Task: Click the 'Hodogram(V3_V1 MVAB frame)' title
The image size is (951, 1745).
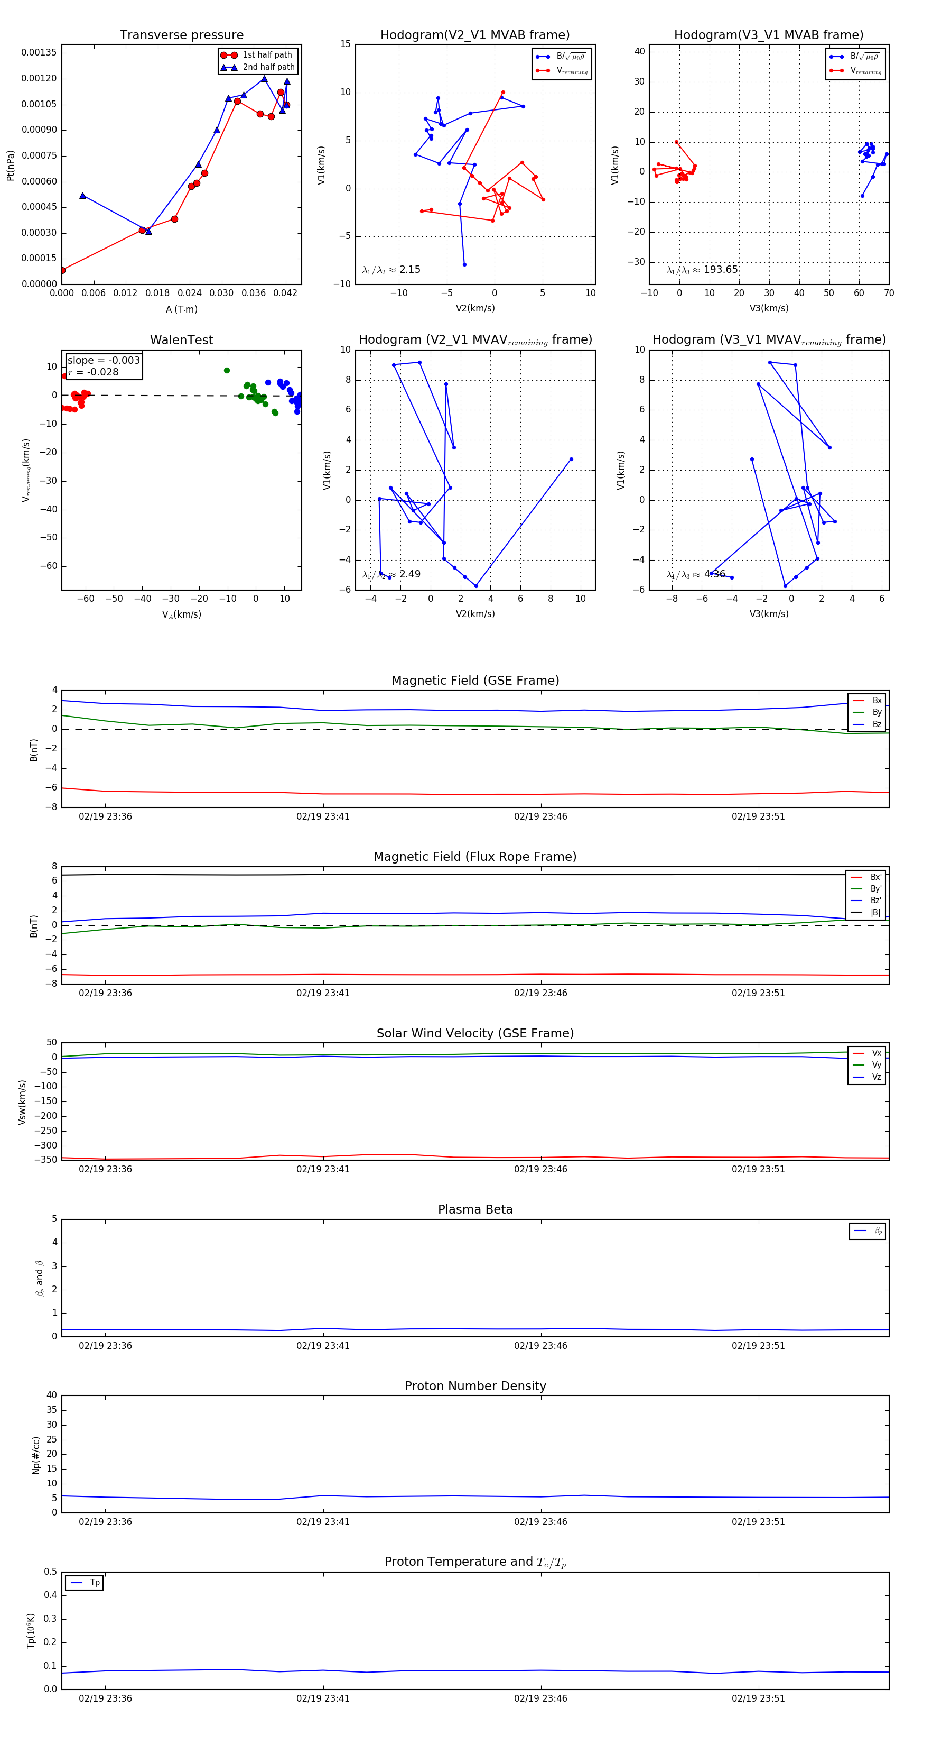Action: tap(769, 35)
